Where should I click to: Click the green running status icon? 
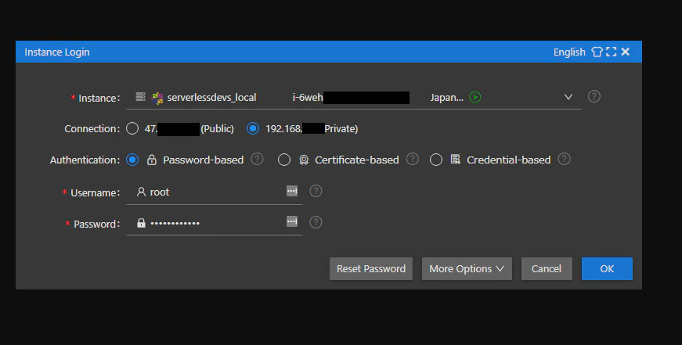(475, 97)
